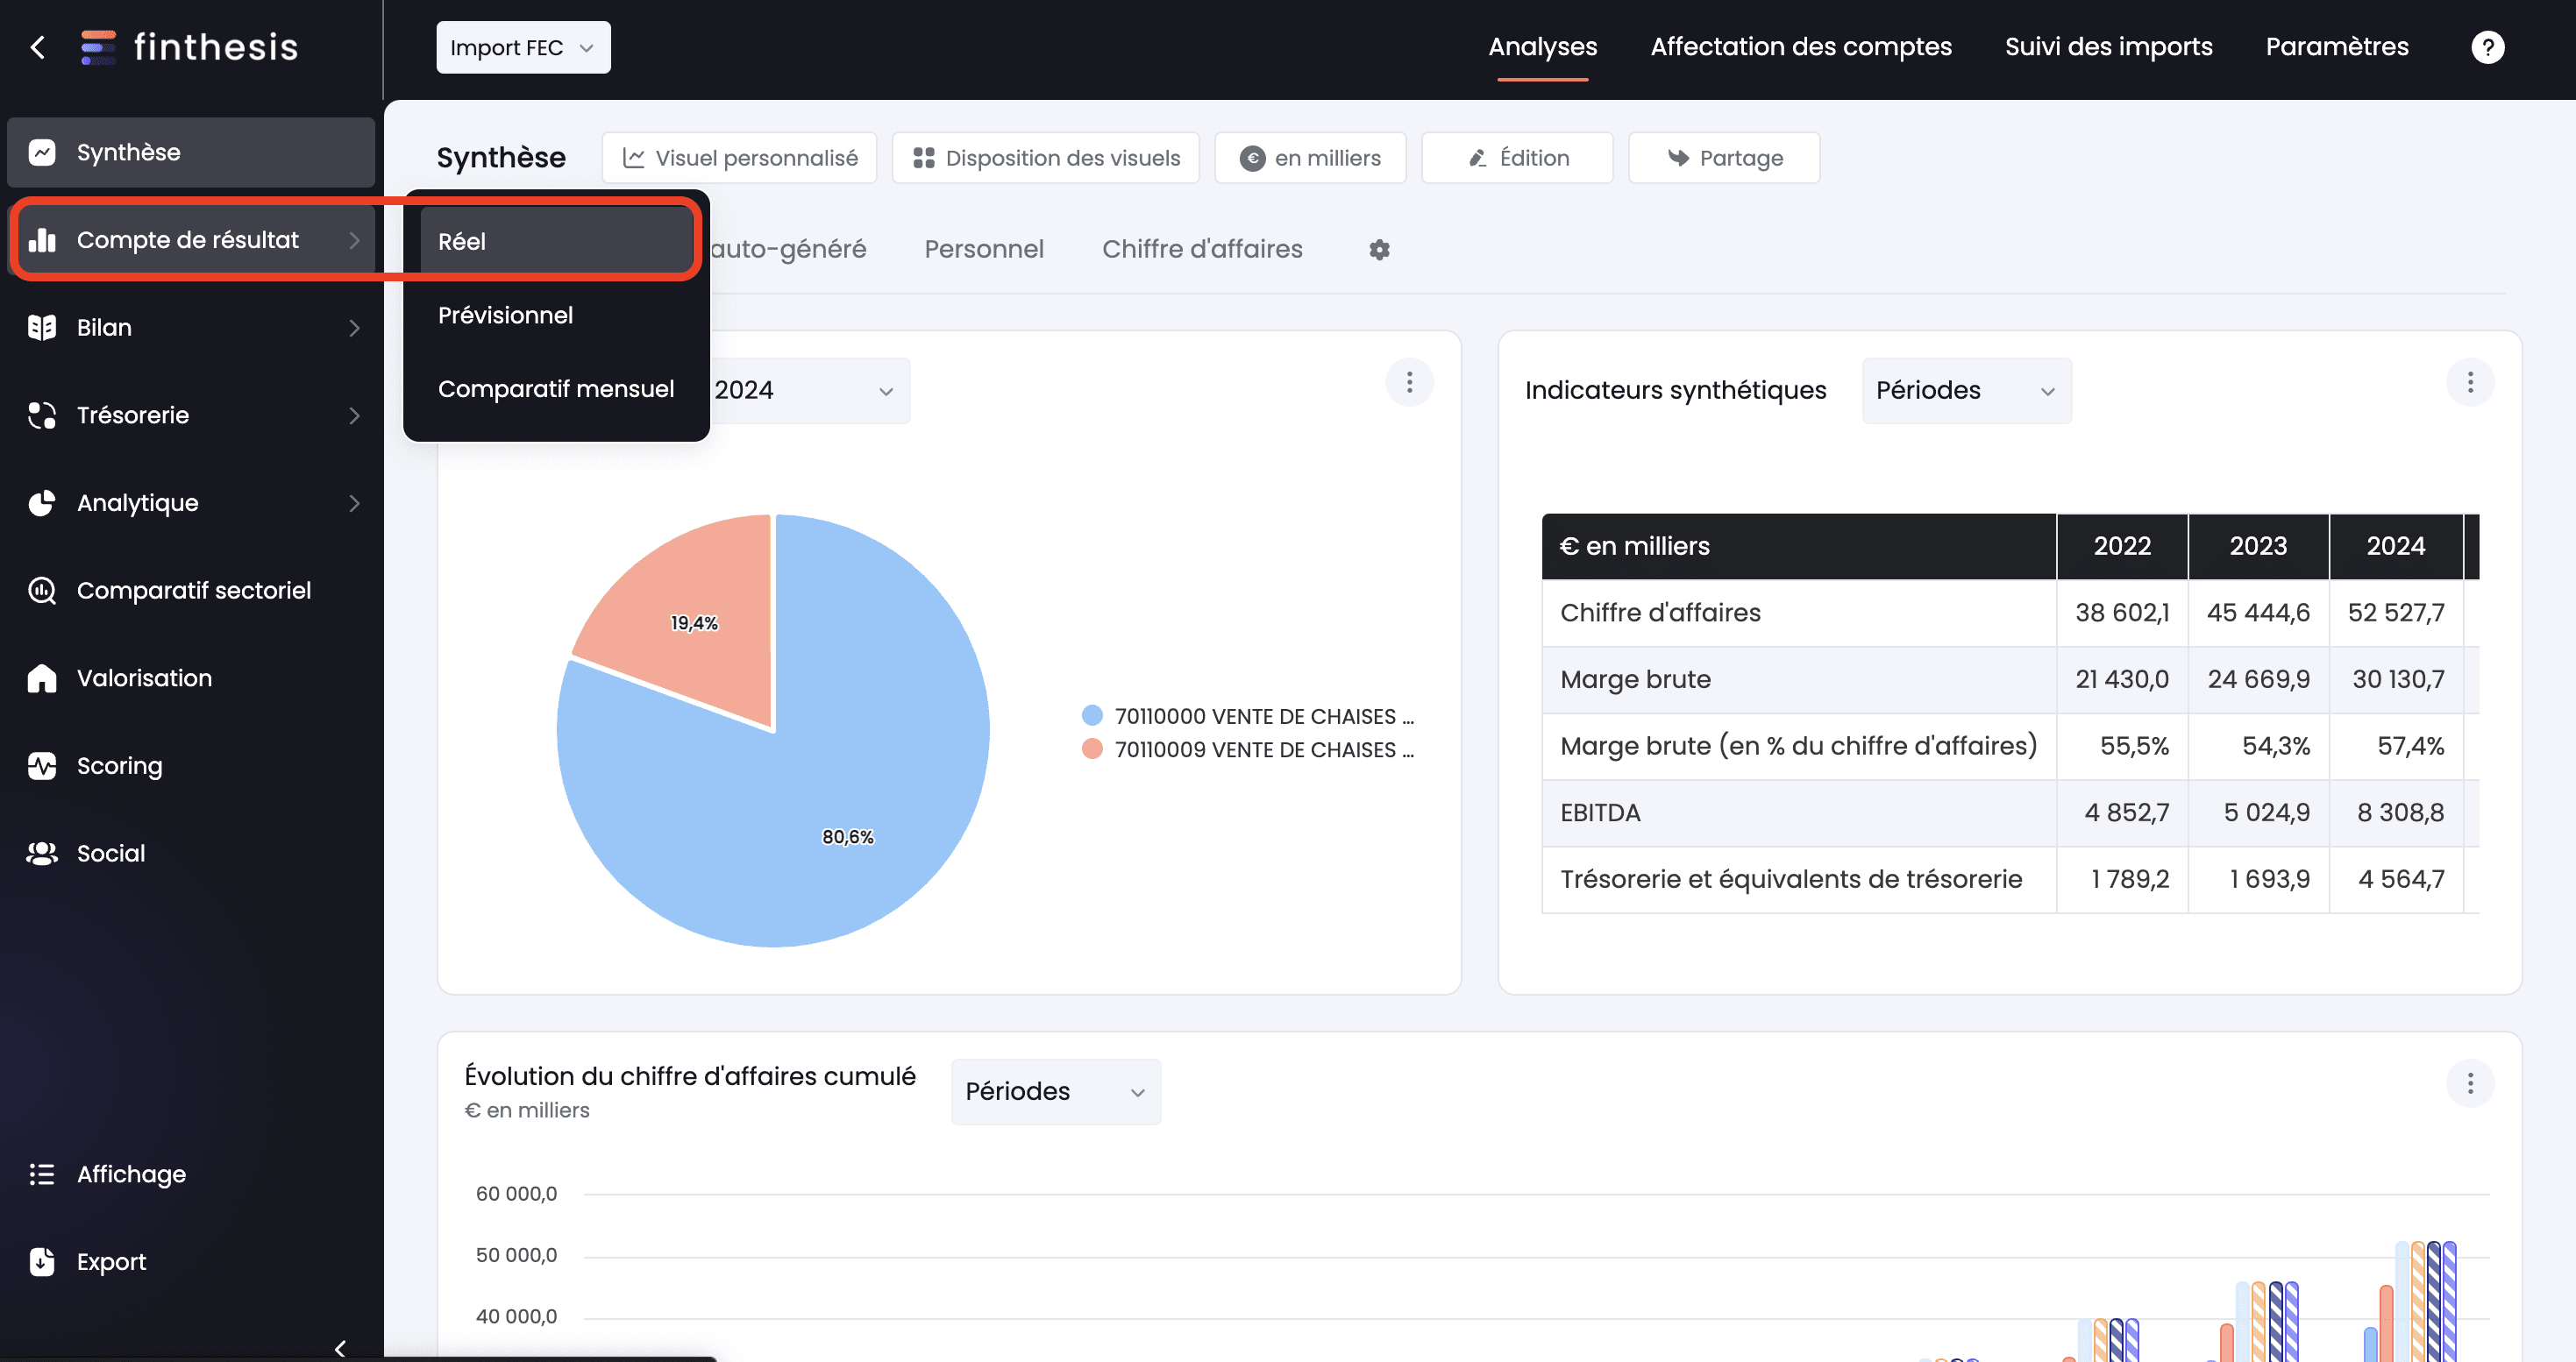
Task: Open Comparatif sectoriel in sidebar
Action: click(x=191, y=591)
